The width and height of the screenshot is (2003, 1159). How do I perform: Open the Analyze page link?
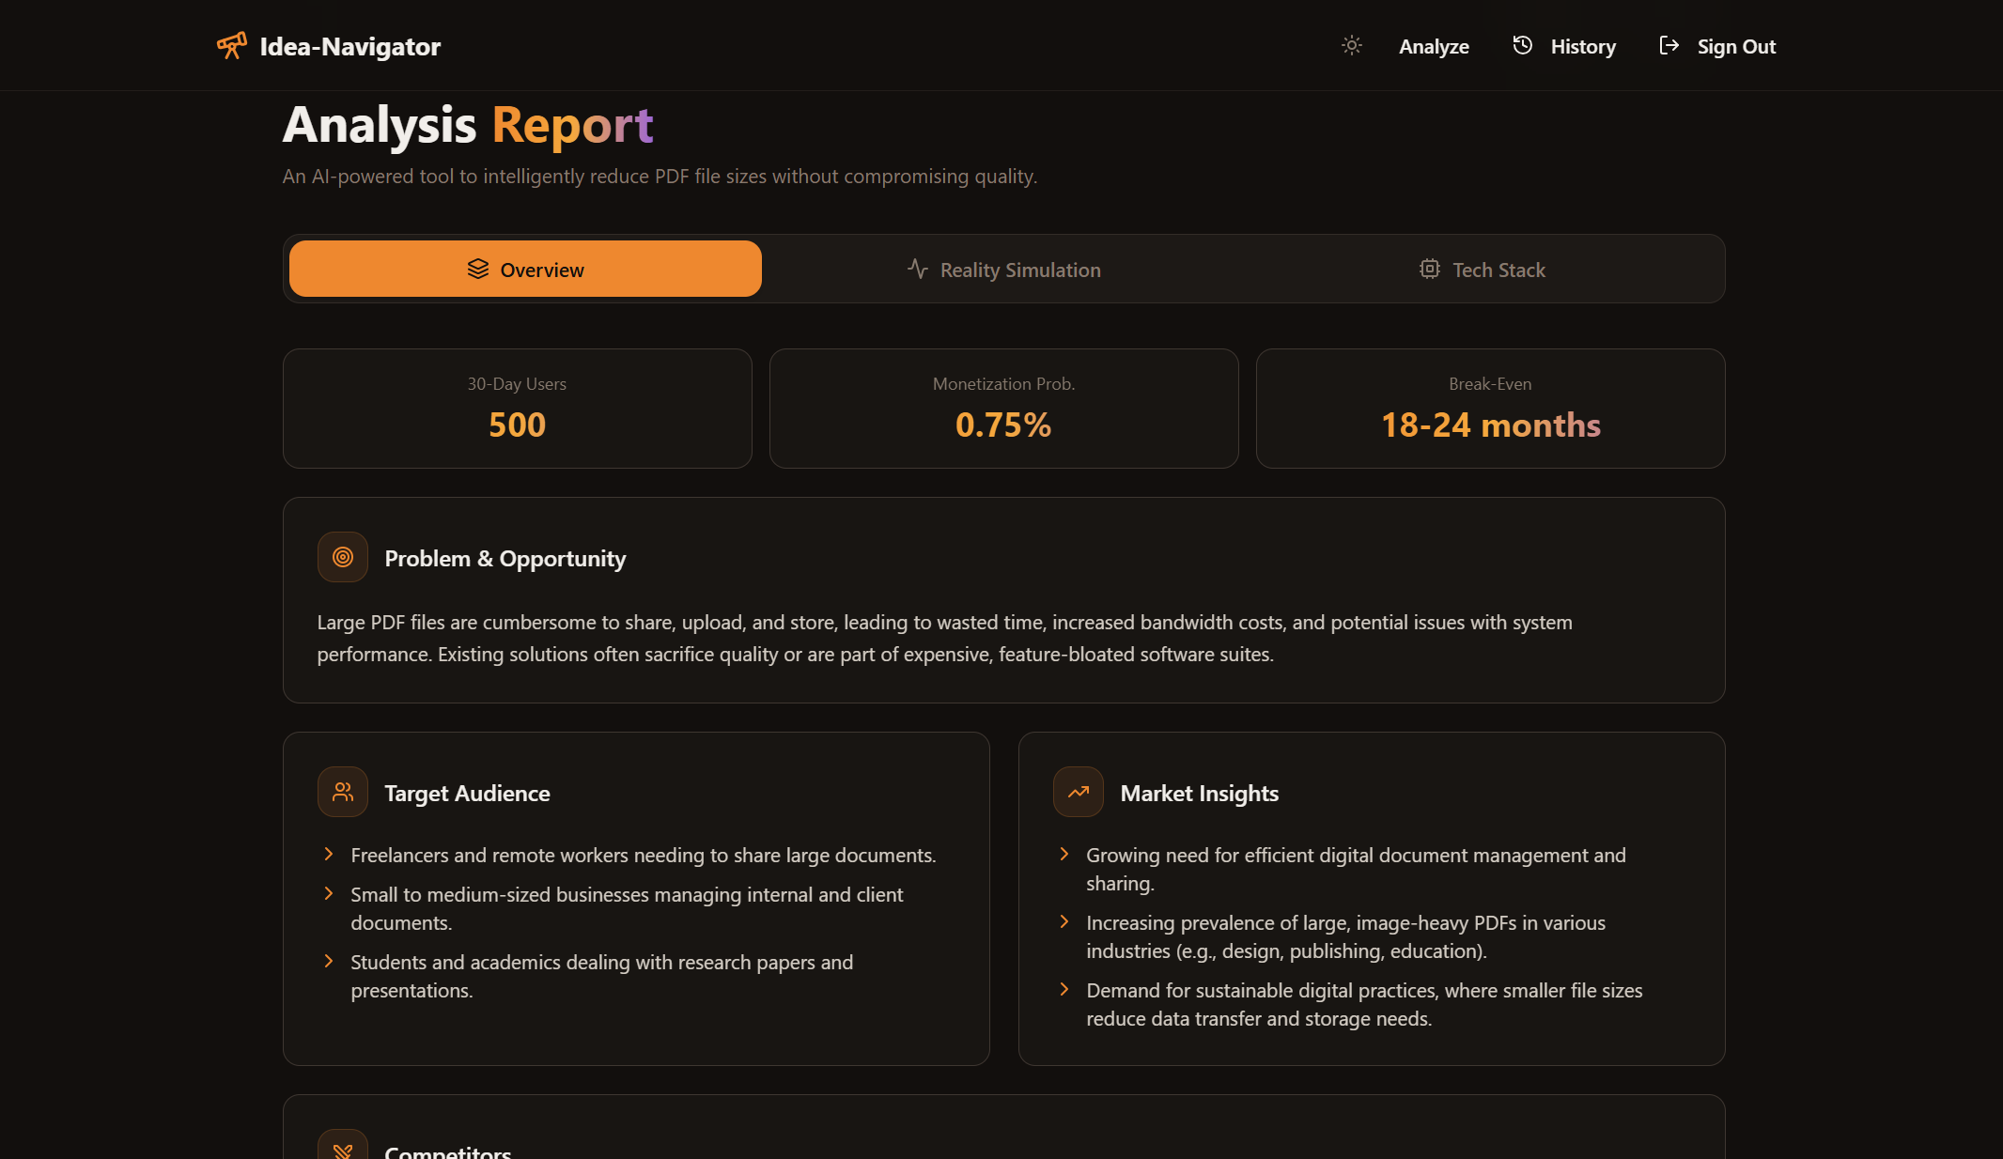[1434, 46]
